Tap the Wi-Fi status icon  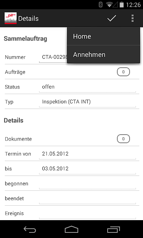pos(109,5)
